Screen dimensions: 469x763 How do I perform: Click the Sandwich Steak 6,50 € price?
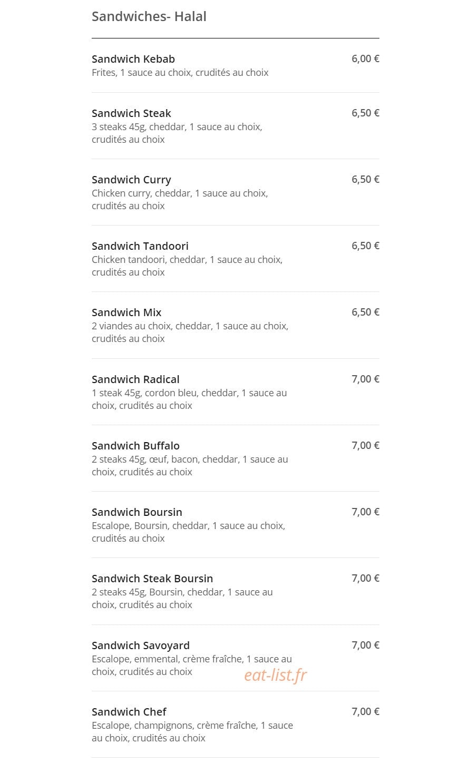pyautogui.click(x=365, y=113)
